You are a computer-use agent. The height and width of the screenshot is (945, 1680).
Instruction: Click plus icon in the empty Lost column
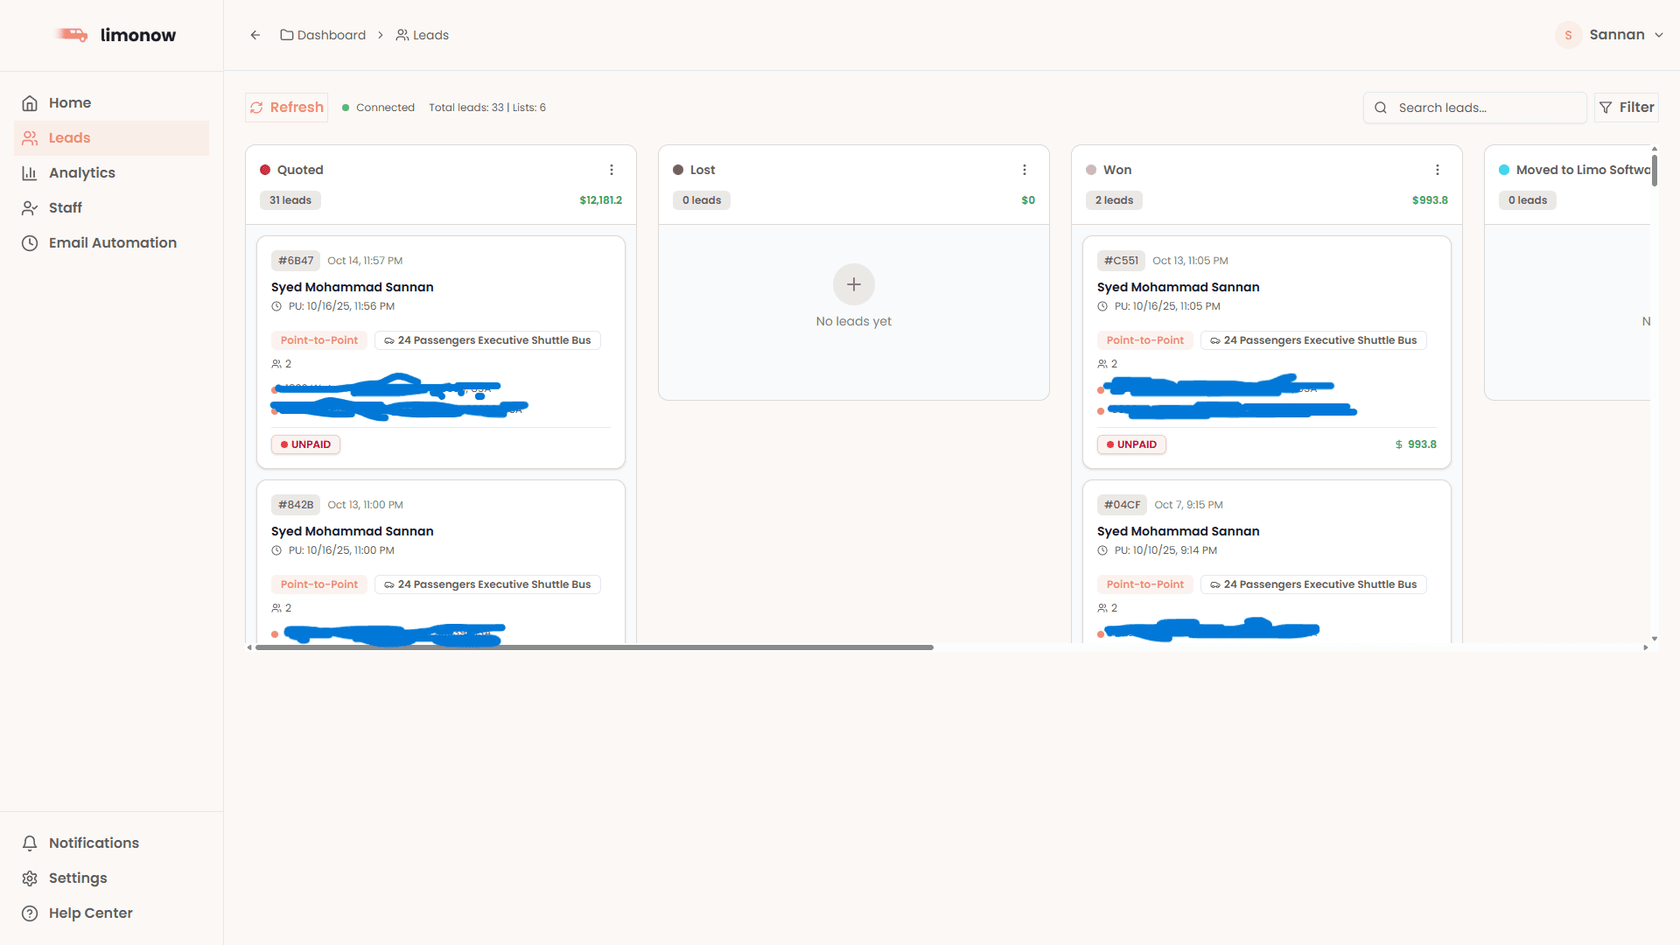(853, 284)
